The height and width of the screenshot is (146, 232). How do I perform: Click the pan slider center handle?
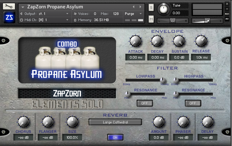pyautogui.click(x=173, y=21)
